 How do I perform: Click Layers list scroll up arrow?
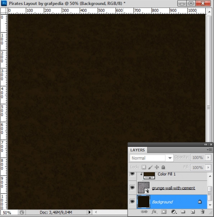[x=210, y=176]
